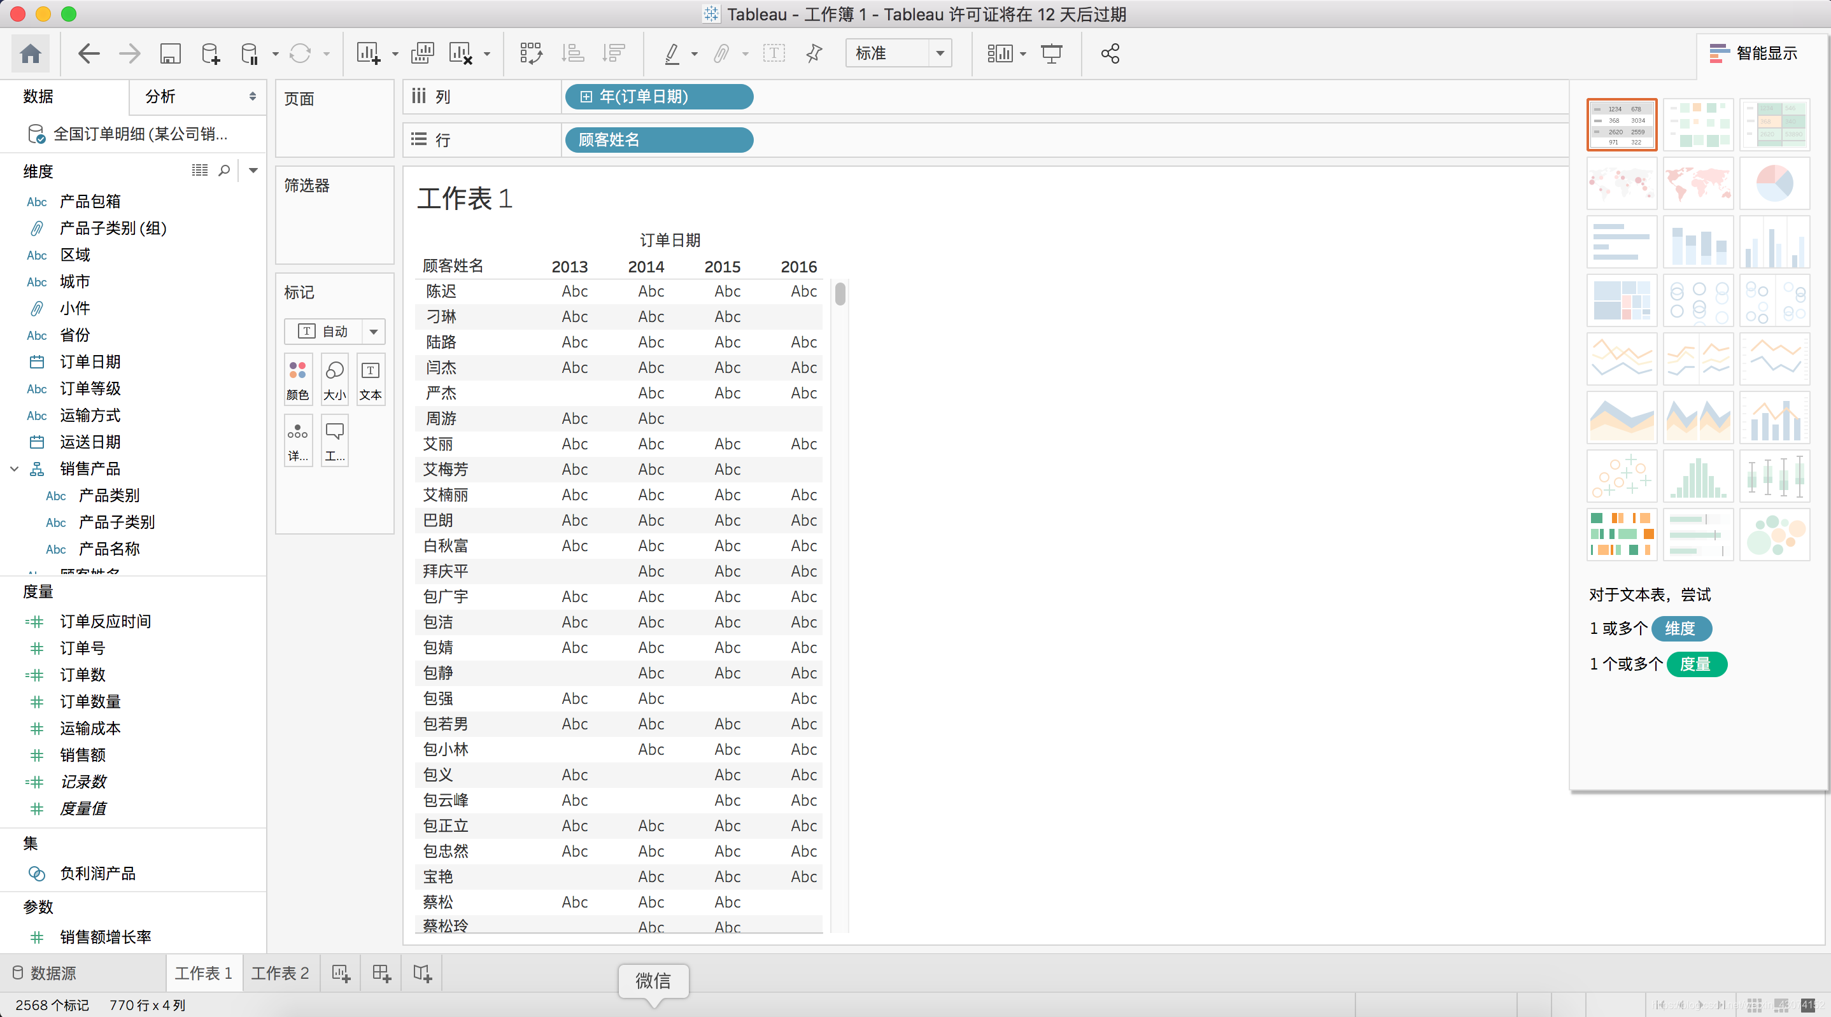This screenshot has height=1017, width=1831.
Task: Swap rows and columns icon
Action: pyautogui.click(x=531, y=53)
